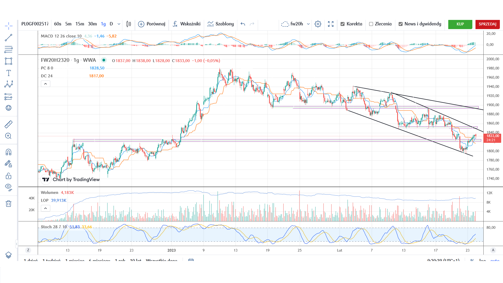The height and width of the screenshot is (283, 503).
Task: Click the Z timezone button on time axis
Action: coord(28,250)
